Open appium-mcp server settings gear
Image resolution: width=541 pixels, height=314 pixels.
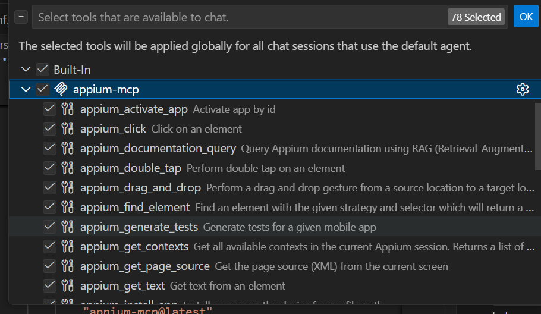[x=523, y=89]
